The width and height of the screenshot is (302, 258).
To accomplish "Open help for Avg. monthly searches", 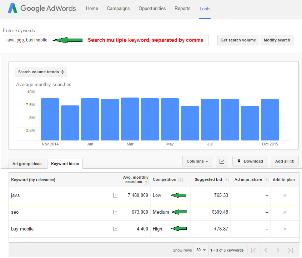I will coord(146,182).
